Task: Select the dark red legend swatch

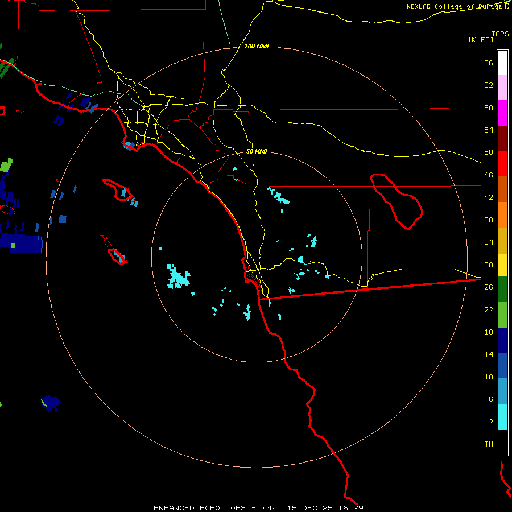Action: (502, 139)
